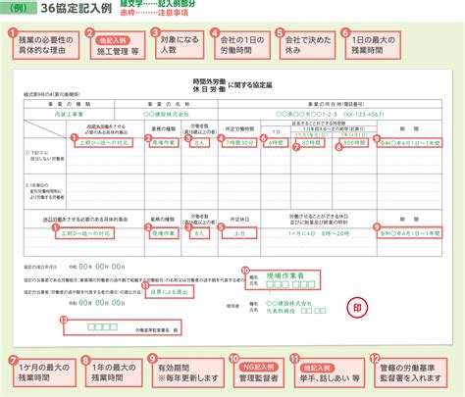Click the 他記入例 pill above 施工管理 等
465x397 pixels.
point(112,41)
